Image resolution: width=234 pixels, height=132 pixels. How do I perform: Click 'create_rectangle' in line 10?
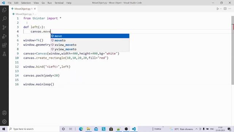coord(50,58)
